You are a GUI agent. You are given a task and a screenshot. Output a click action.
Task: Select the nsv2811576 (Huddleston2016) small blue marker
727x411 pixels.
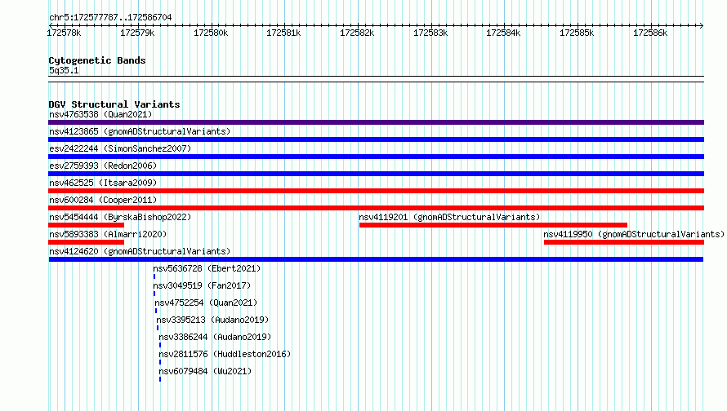tap(160, 362)
